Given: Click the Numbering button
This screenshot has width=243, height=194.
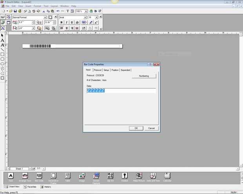Looking at the screenshot, I should (144, 76).
